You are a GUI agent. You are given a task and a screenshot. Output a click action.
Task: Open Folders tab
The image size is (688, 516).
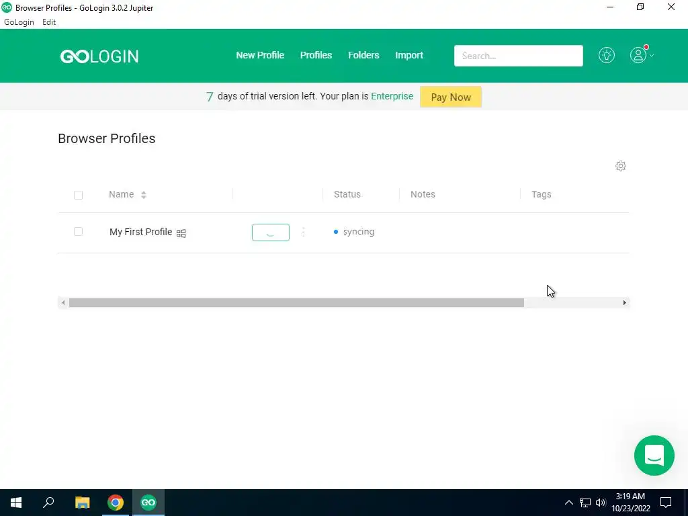click(363, 55)
